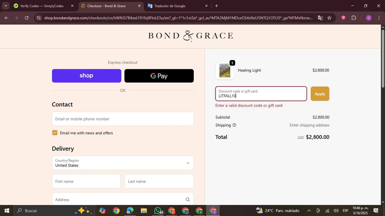Click the 'Enter shipping address' text

(x=309, y=125)
